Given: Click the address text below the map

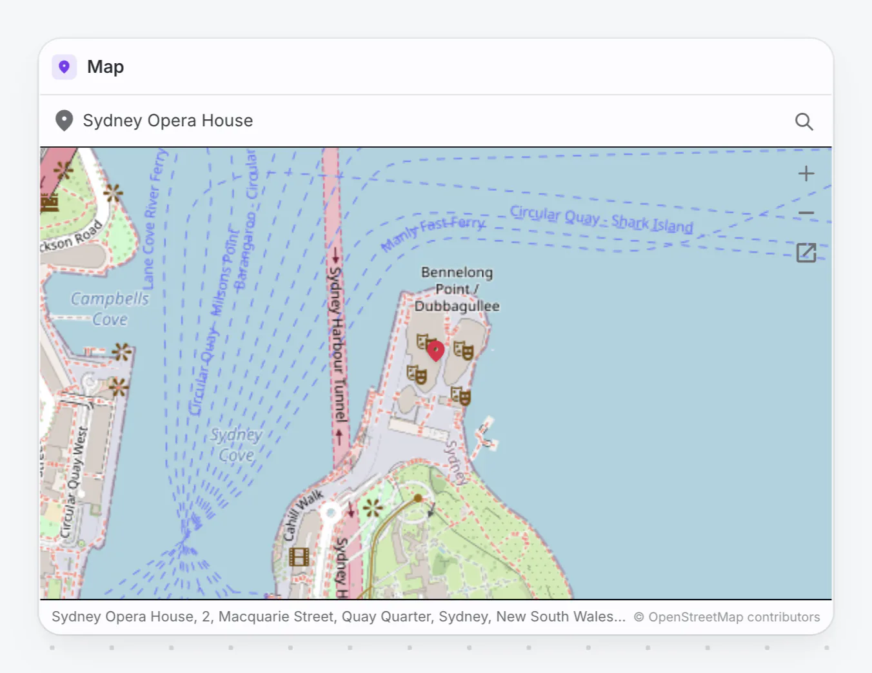Looking at the screenshot, I should [x=339, y=617].
